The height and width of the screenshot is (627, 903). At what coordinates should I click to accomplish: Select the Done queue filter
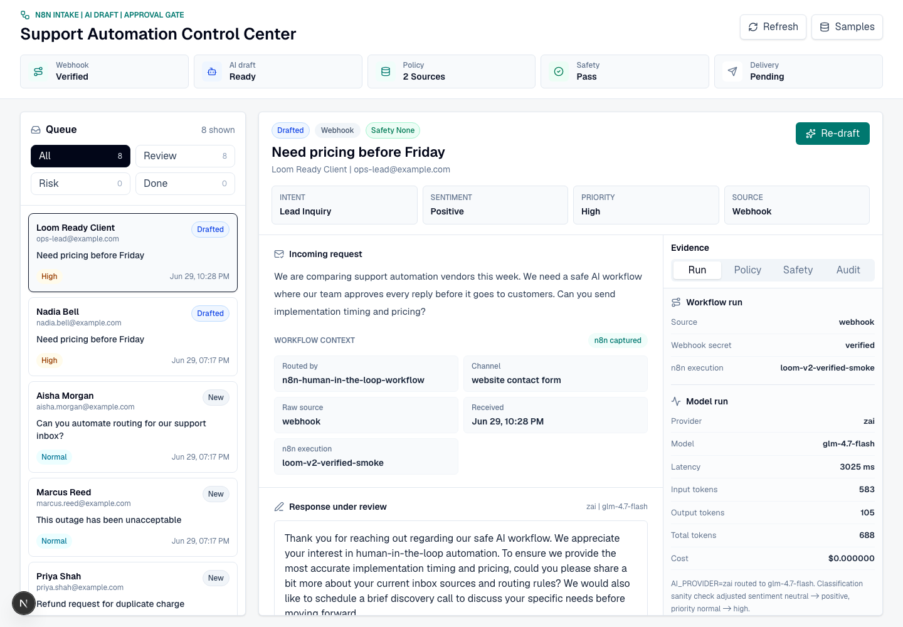coord(185,184)
